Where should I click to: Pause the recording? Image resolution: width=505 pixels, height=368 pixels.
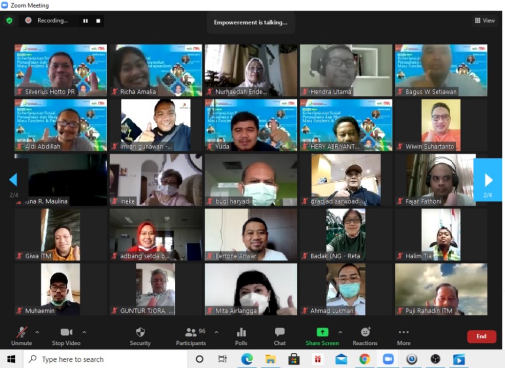(85, 21)
